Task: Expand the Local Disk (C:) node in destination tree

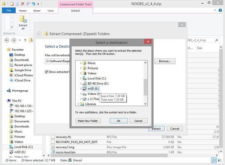Action: pos(81,78)
